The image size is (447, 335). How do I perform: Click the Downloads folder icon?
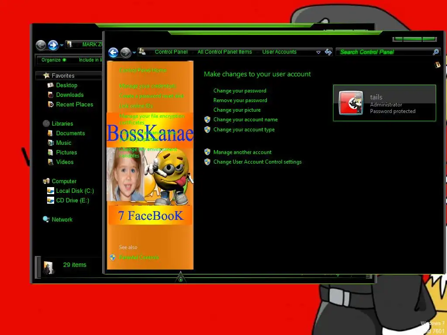[x=51, y=95]
